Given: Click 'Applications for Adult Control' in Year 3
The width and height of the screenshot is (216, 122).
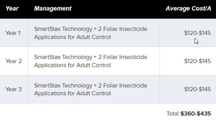Looking at the screenshot, I should click(x=73, y=94).
